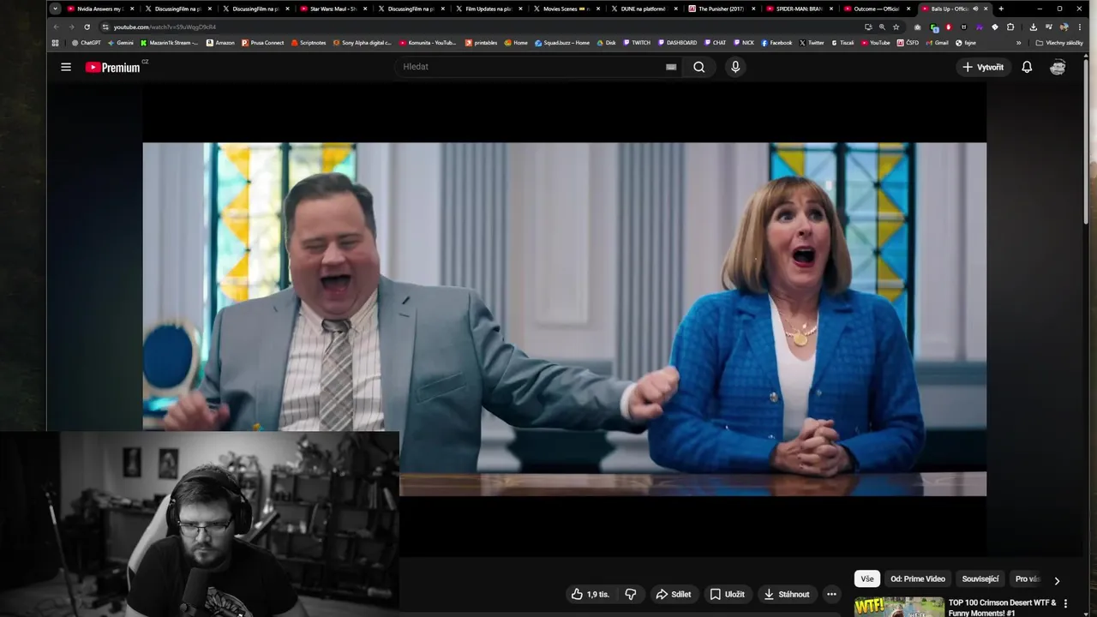Open Chrome profile avatar
The width and height of the screenshot is (1097, 617).
coord(1064,27)
